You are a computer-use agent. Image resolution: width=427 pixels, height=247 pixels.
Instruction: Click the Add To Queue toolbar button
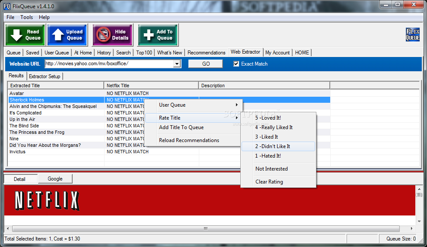click(158, 35)
